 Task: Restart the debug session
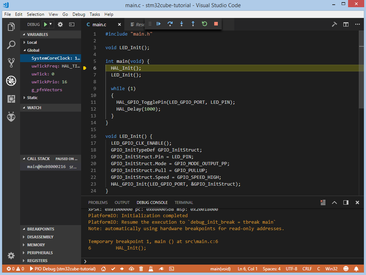pos(205,24)
